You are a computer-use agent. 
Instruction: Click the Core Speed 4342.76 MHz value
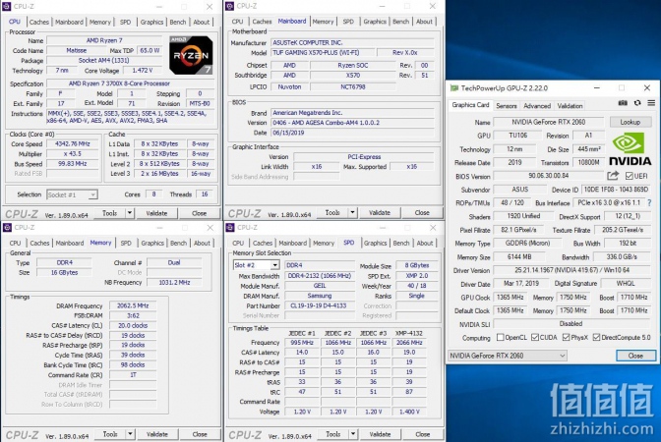pos(73,144)
